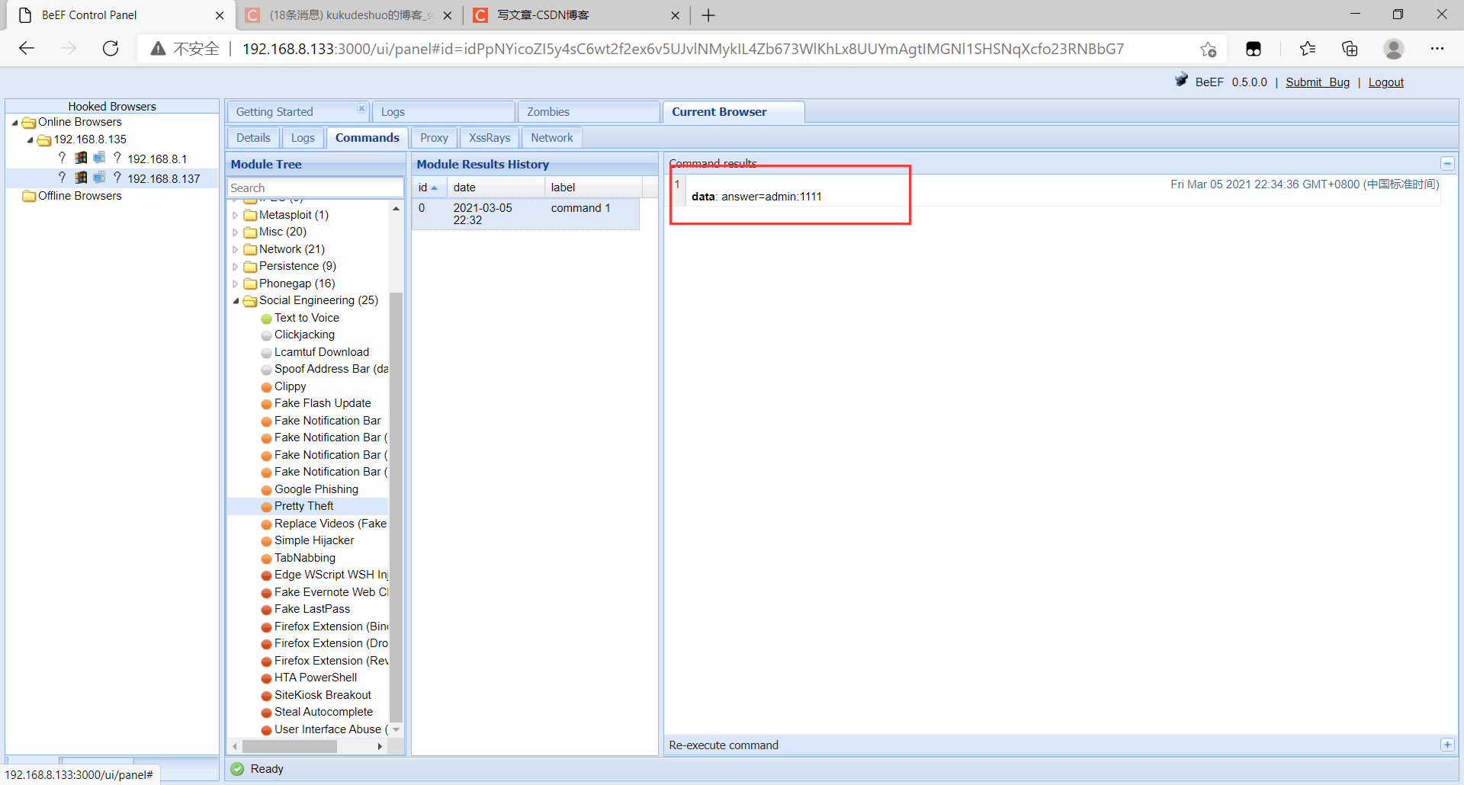Click the label column header
This screenshot has width=1464, height=785.
(x=594, y=187)
